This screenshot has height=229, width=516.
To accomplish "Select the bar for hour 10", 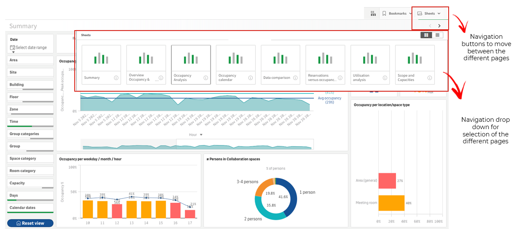I will click(x=88, y=209).
